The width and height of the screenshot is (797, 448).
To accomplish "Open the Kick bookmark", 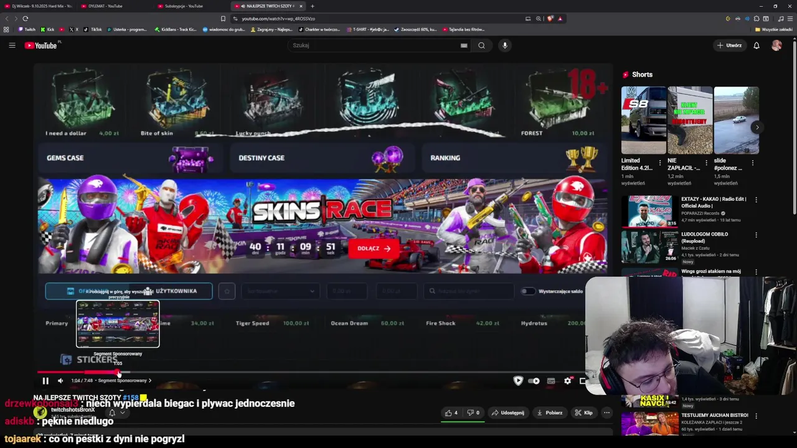I will (x=48, y=29).
